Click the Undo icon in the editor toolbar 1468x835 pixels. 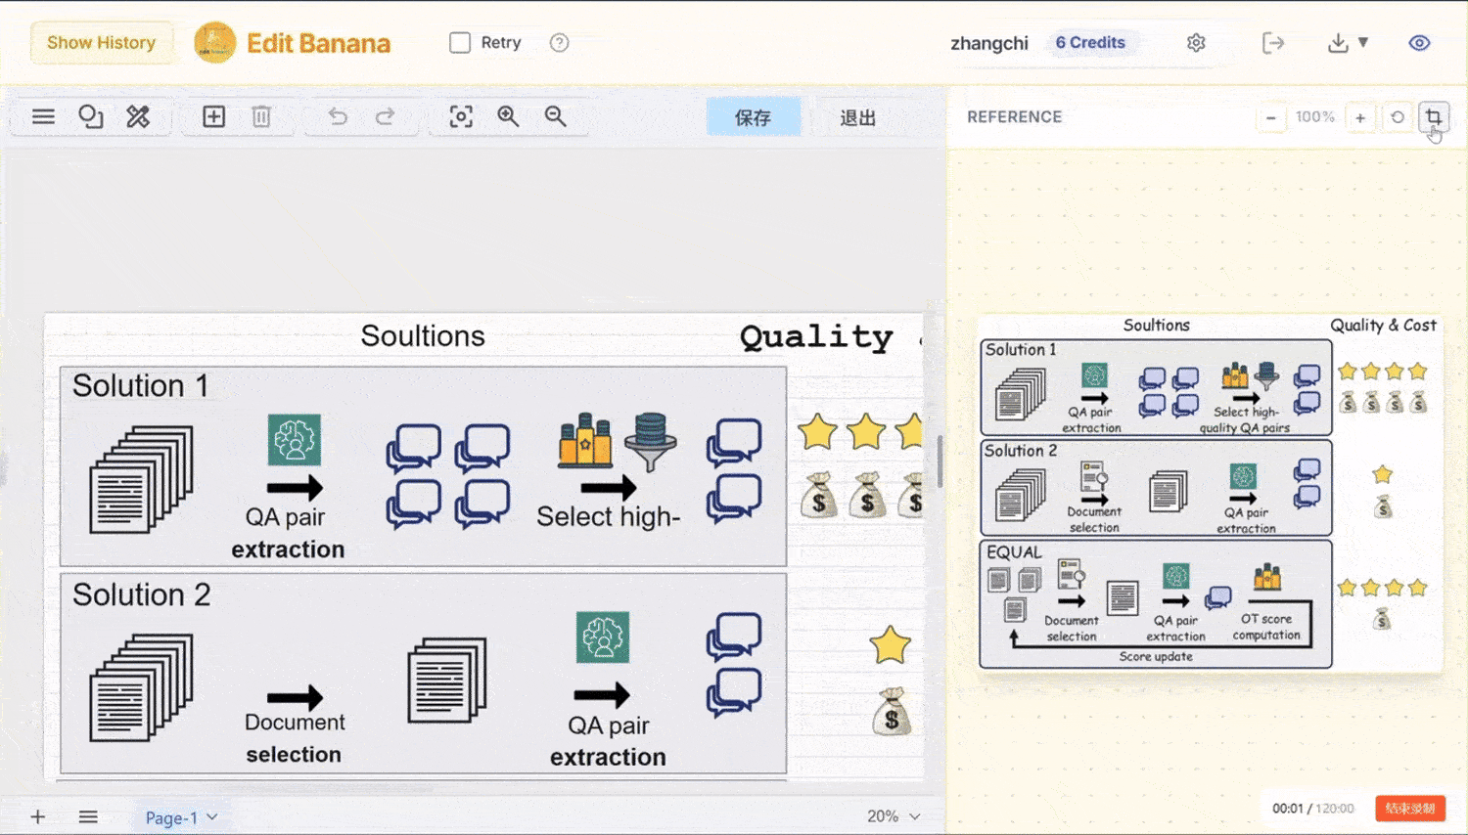coord(337,116)
